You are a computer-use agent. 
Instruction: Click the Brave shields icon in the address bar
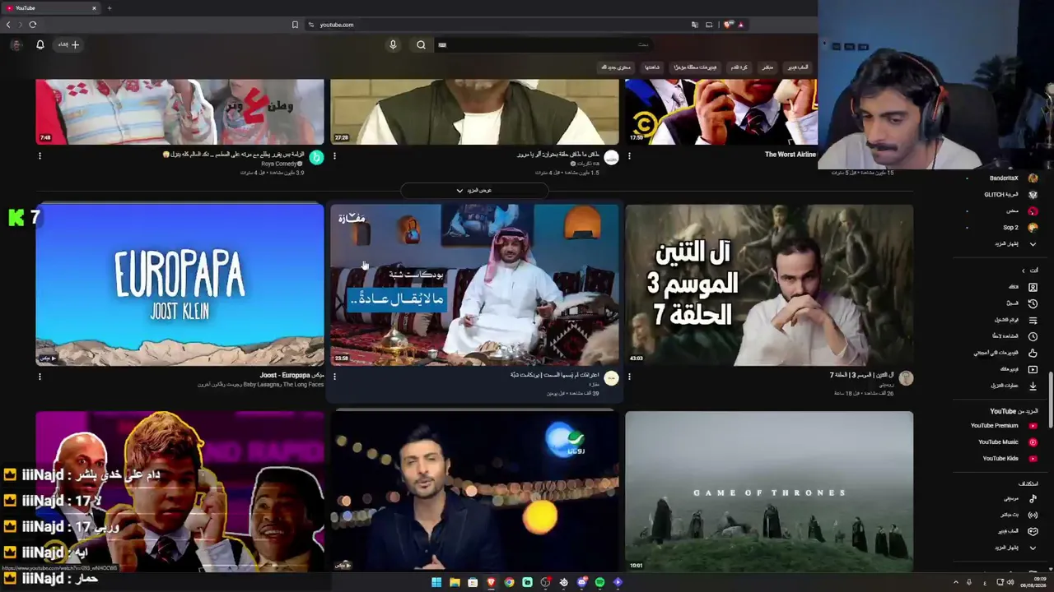pos(728,25)
